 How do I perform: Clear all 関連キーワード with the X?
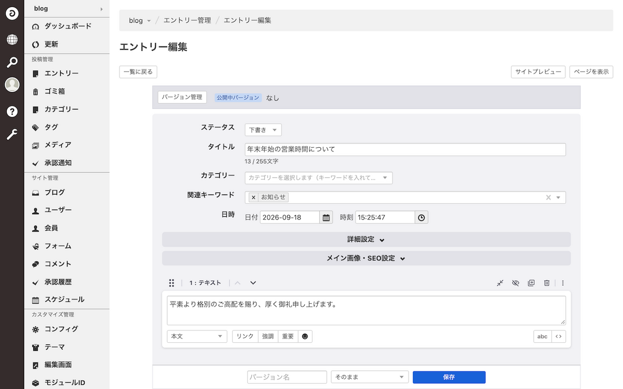coord(548,198)
